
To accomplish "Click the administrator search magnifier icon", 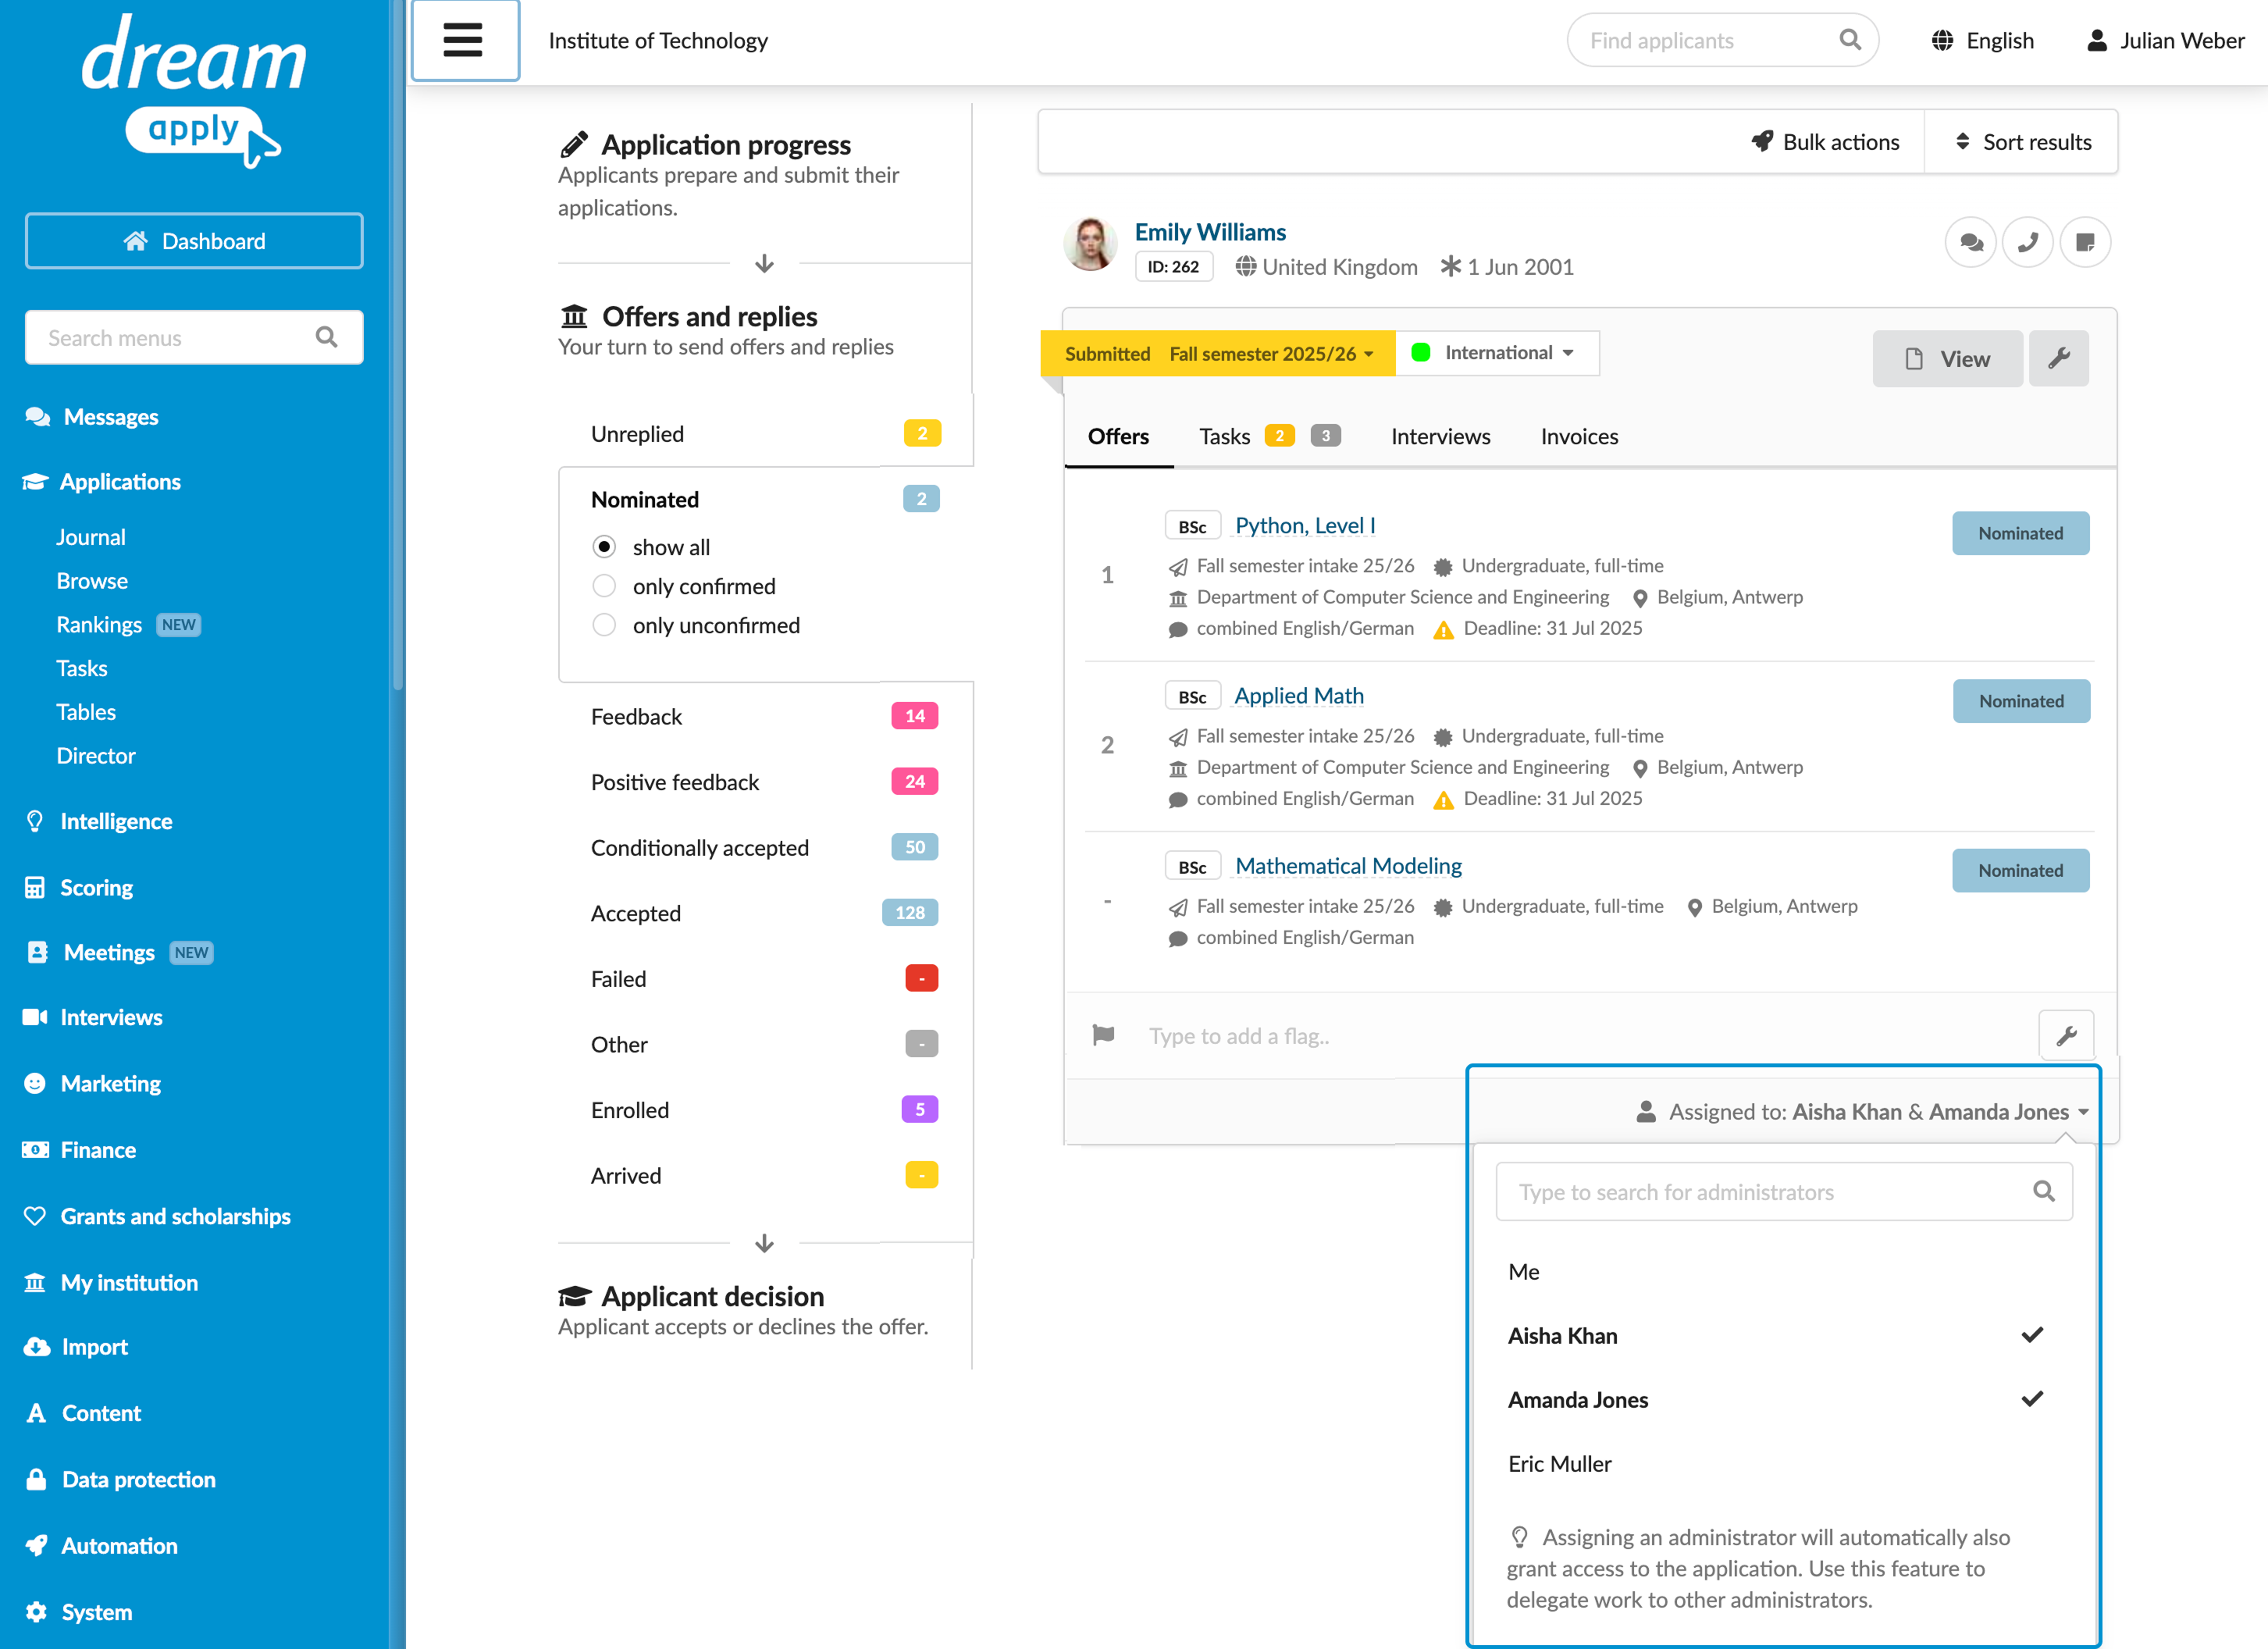I will click(2044, 1191).
